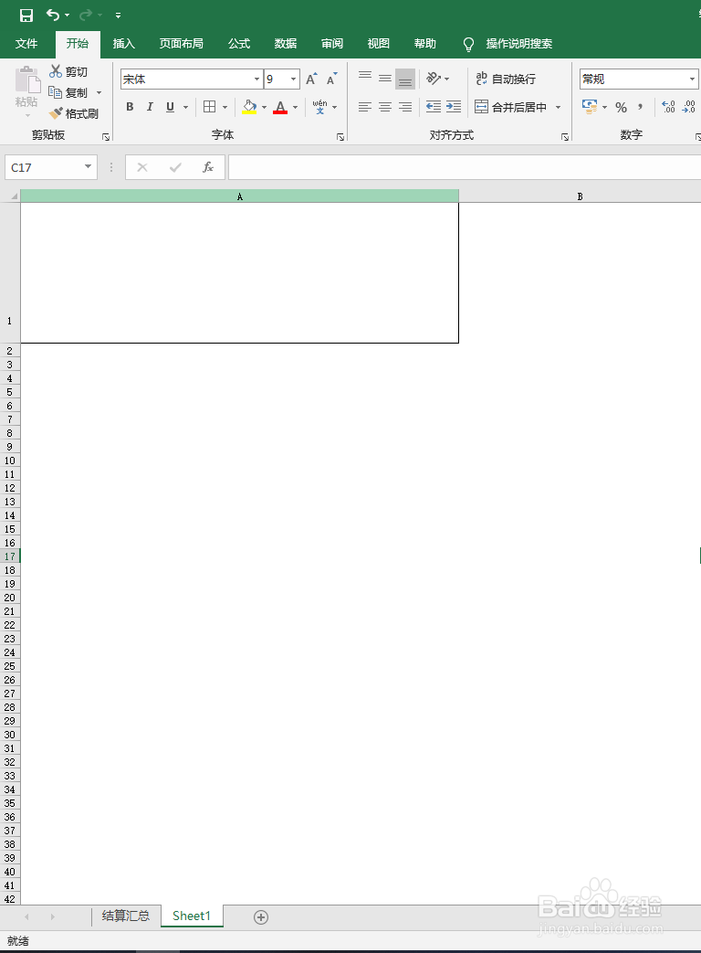
Task: Decrease font size with small A icon
Action: pyautogui.click(x=331, y=79)
